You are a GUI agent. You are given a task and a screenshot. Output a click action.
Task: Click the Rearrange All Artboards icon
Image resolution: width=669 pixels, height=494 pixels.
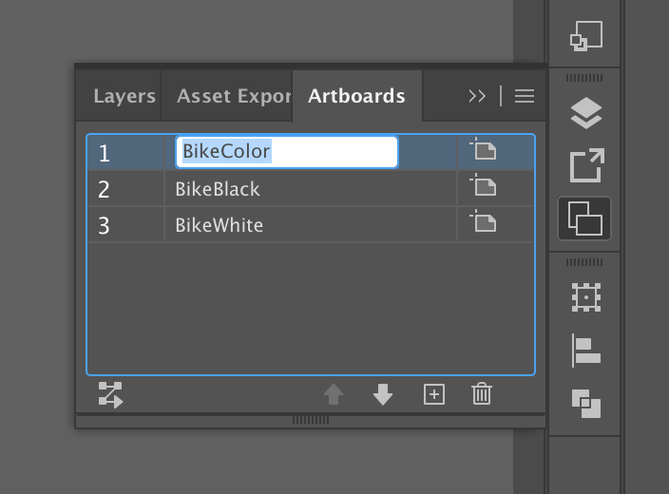(111, 394)
